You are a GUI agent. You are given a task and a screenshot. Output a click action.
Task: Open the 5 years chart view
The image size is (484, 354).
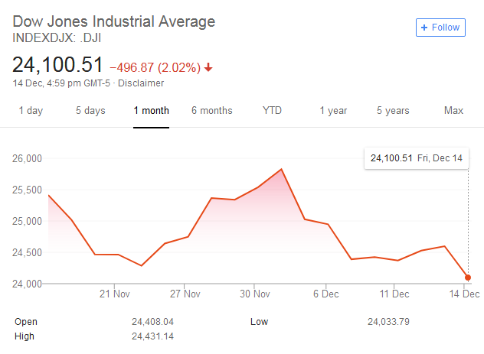tap(393, 111)
